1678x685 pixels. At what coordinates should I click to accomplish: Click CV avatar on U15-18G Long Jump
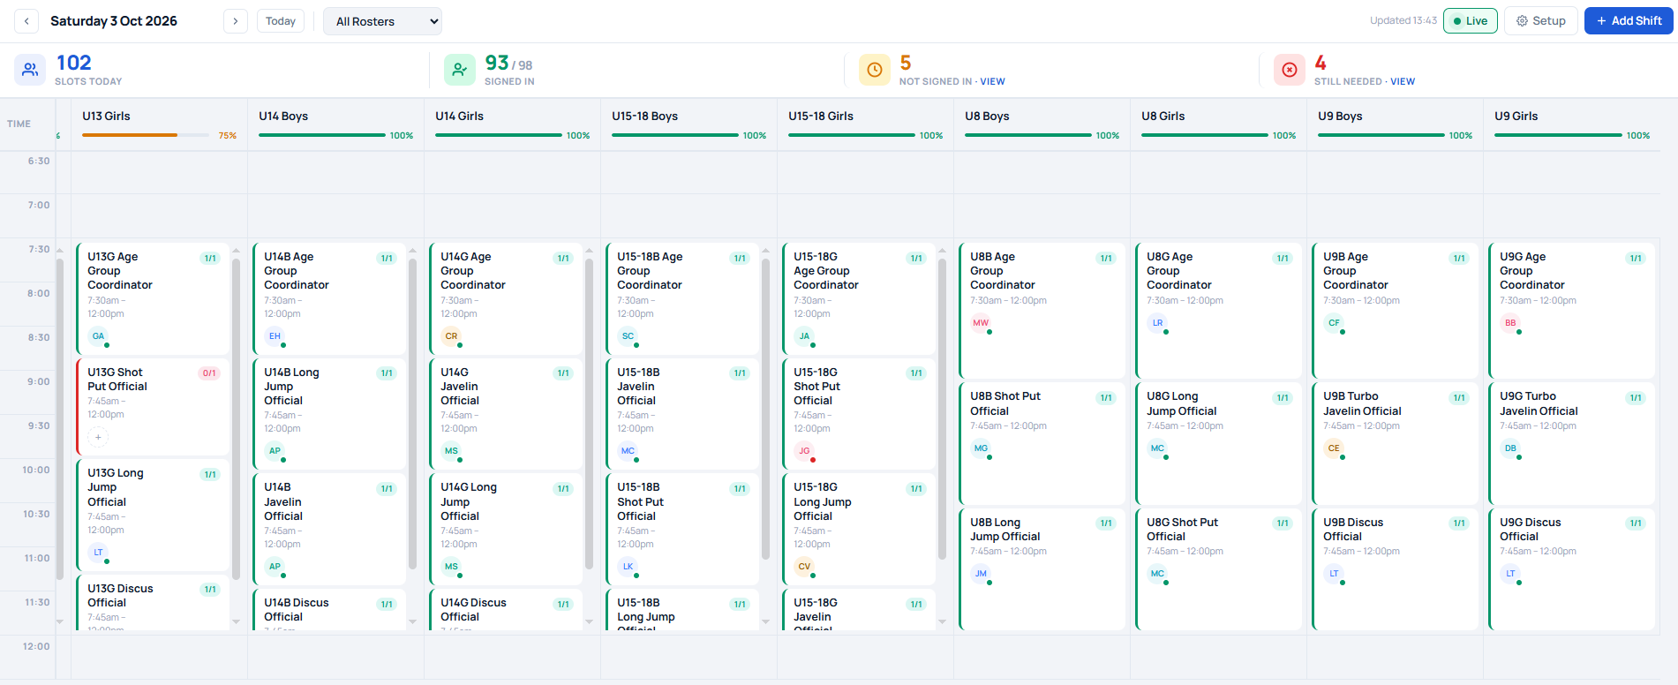coord(804,567)
